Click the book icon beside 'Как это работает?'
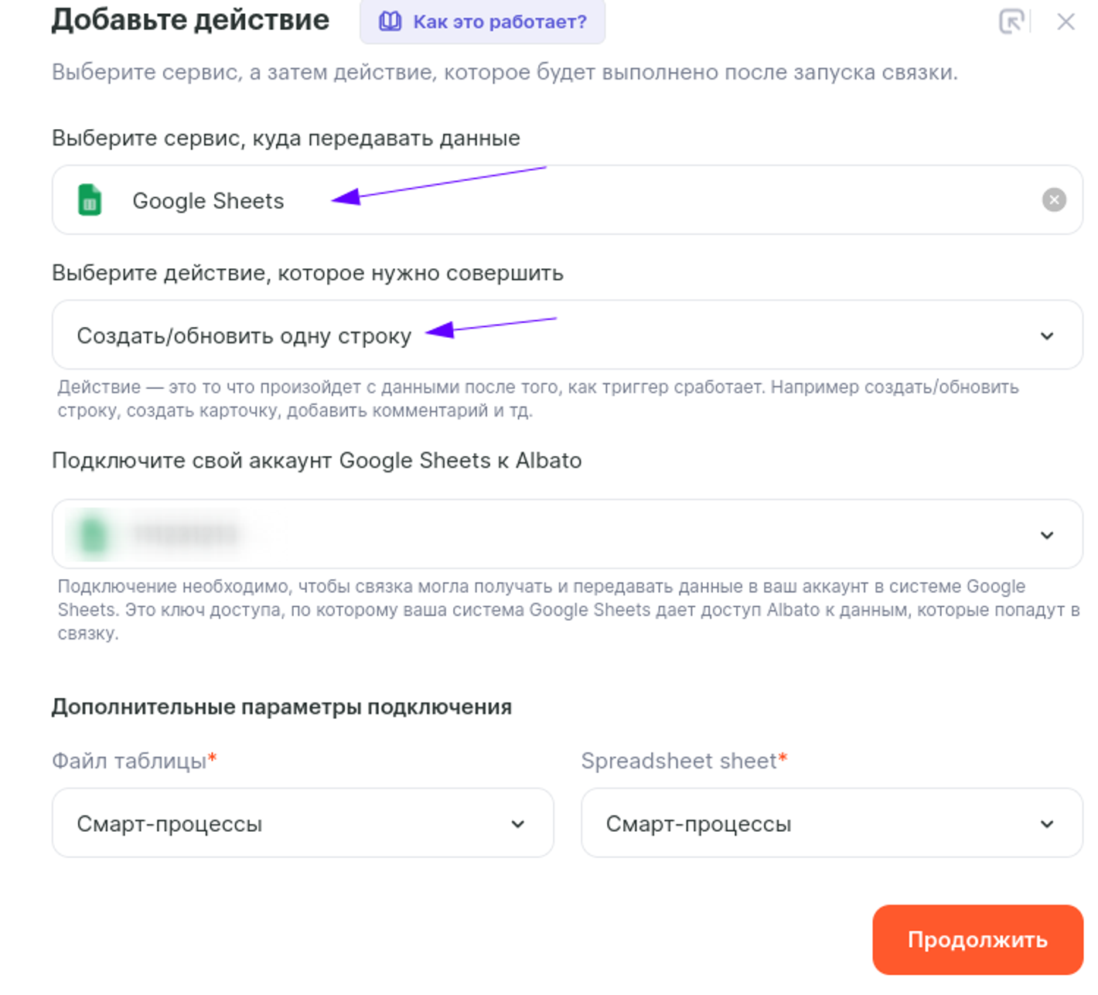Viewport: 1098px width, 995px height. pyautogui.click(x=390, y=22)
